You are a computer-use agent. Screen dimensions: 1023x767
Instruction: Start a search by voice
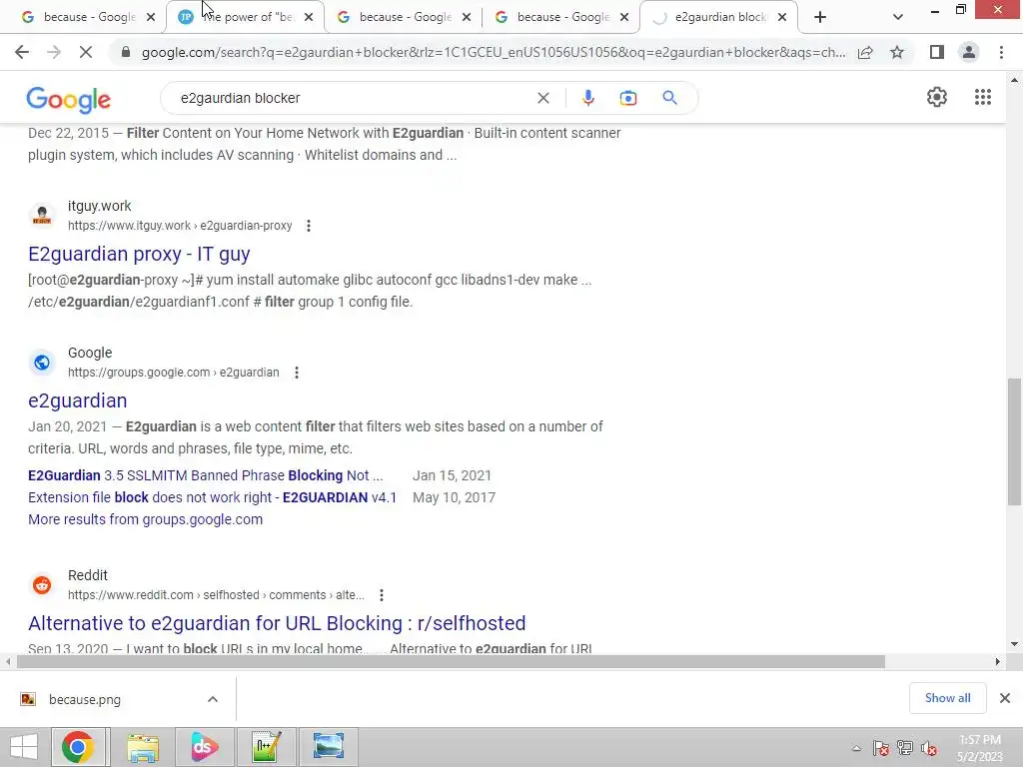587,98
